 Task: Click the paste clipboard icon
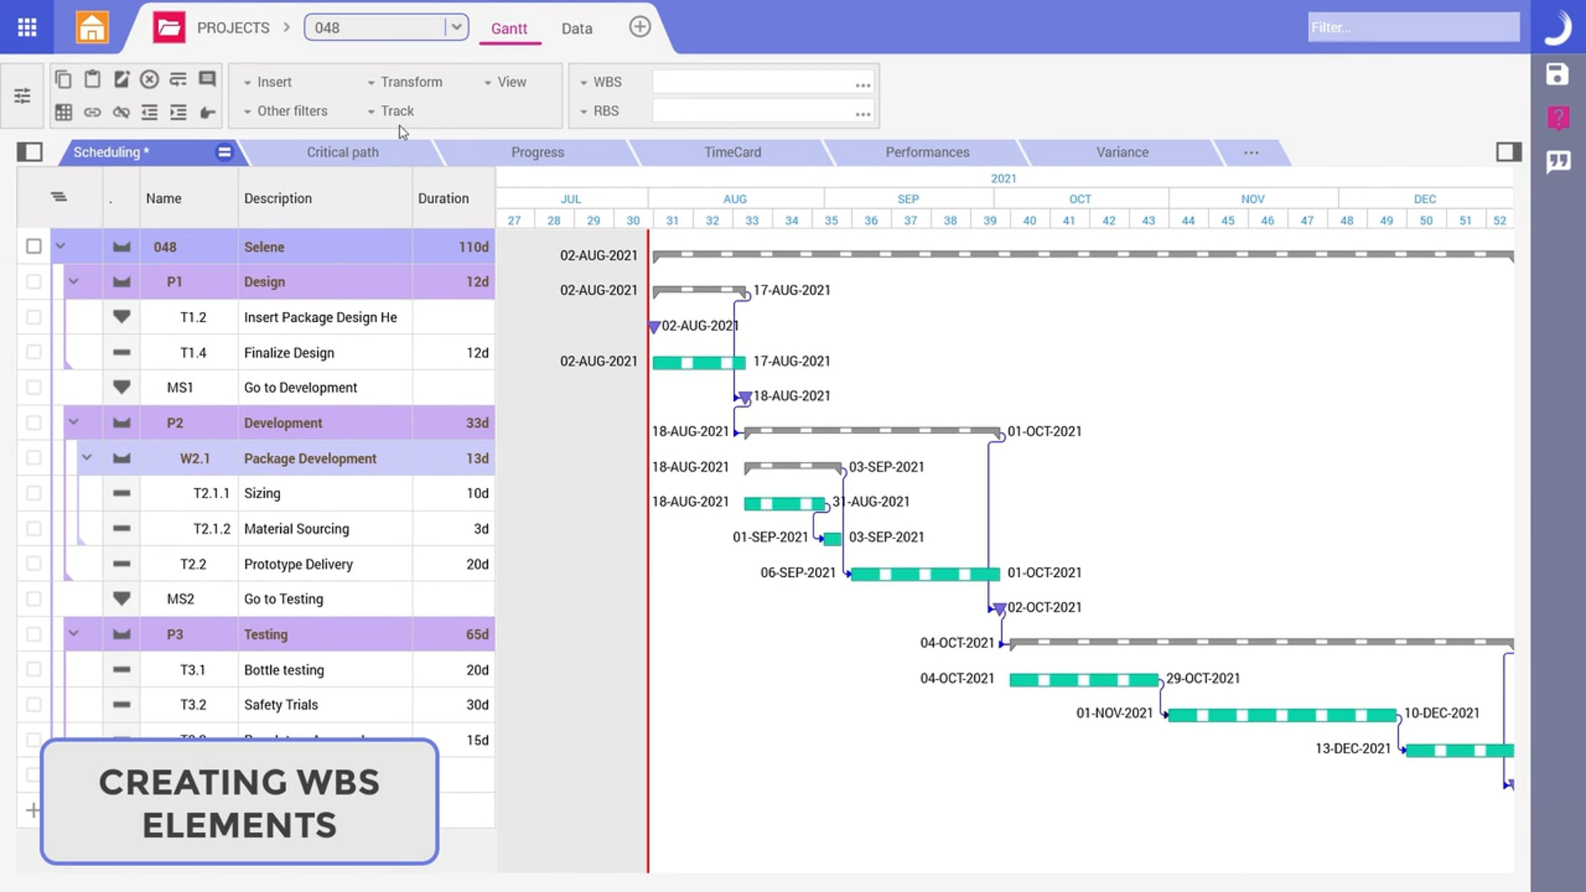click(93, 79)
